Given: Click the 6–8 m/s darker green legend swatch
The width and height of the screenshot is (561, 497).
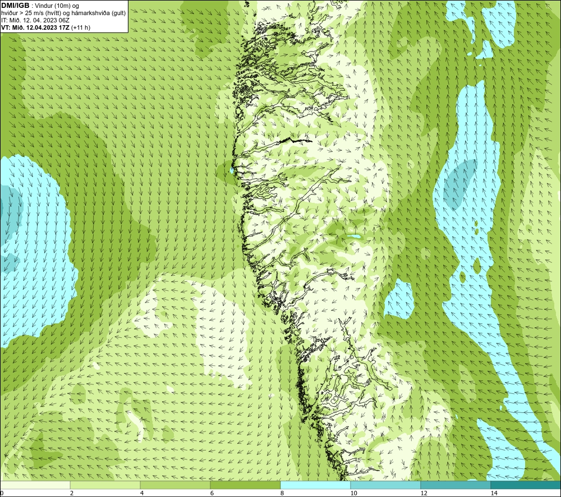Looking at the screenshot, I should [246, 485].
